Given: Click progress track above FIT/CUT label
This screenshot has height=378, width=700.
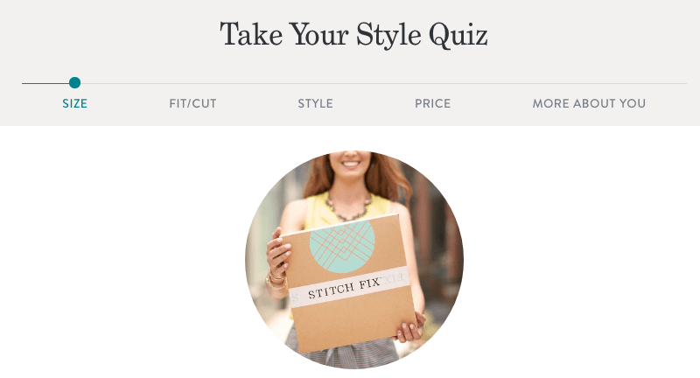Looking at the screenshot, I should [x=192, y=83].
